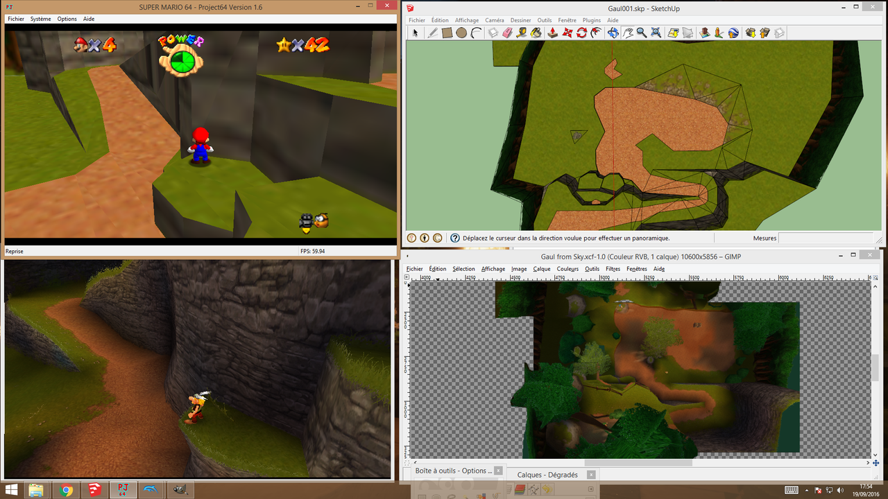Select the Offset tool in SketchUp
Viewport: 888px width, 499px height.
click(x=597, y=33)
